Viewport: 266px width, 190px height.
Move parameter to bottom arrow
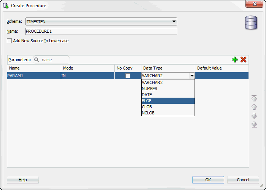point(254,125)
